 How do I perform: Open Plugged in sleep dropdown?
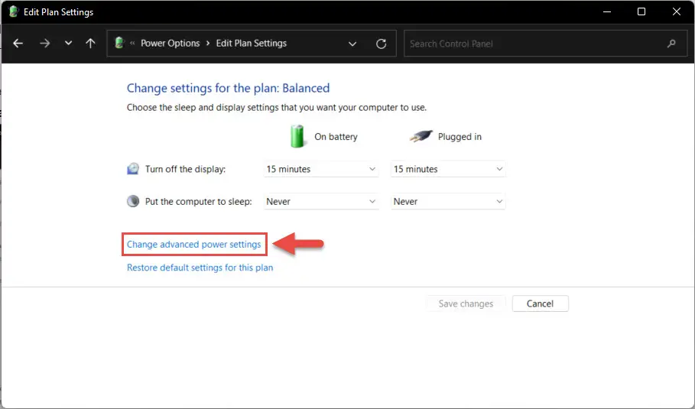click(x=448, y=202)
